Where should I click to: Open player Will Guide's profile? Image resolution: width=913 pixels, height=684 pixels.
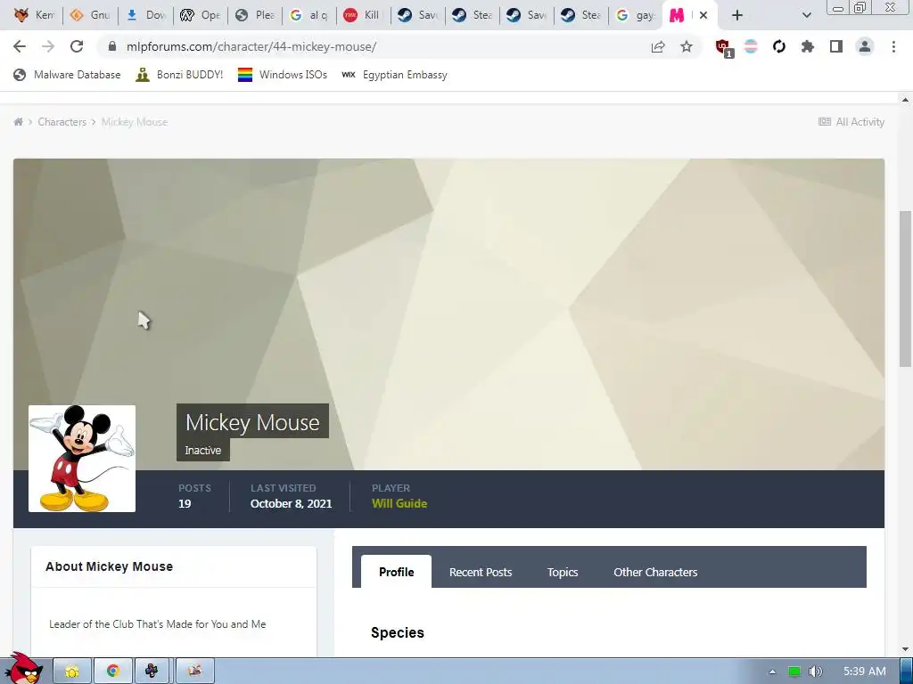click(x=399, y=504)
